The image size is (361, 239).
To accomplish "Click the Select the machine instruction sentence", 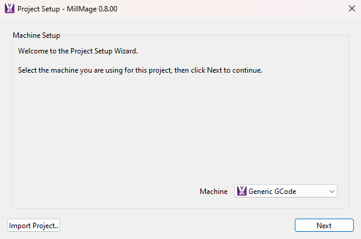I will [140, 70].
